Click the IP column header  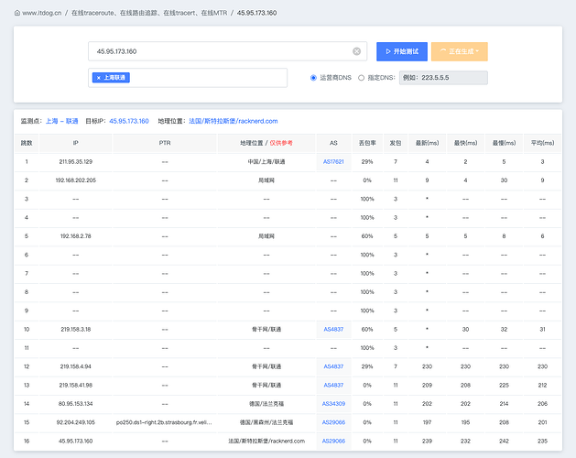[76, 143]
